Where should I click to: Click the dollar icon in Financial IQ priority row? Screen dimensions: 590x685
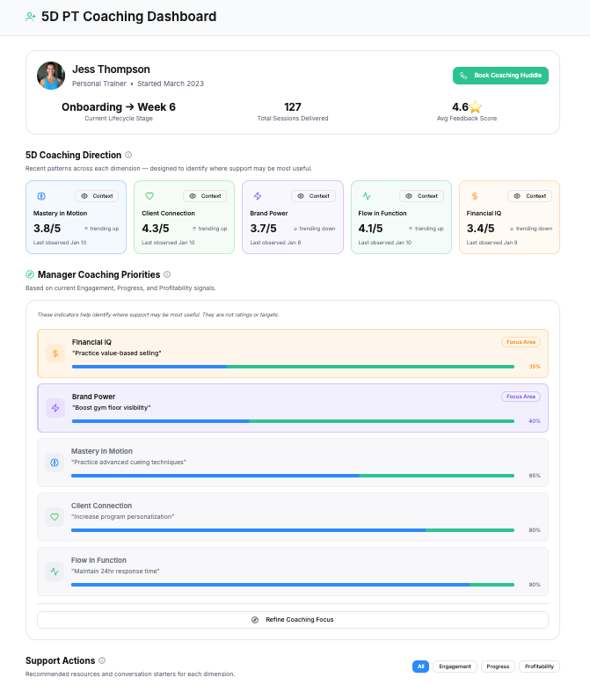(x=55, y=353)
